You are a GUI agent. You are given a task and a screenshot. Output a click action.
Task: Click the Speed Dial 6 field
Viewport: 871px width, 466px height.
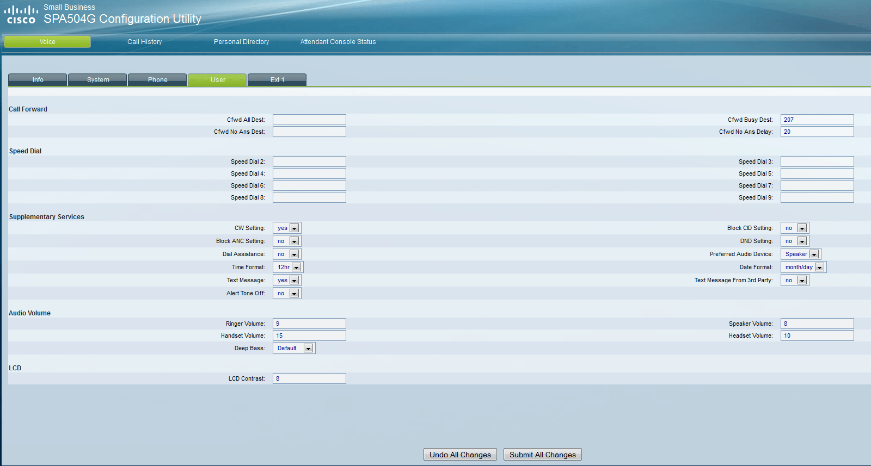[x=309, y=185]
